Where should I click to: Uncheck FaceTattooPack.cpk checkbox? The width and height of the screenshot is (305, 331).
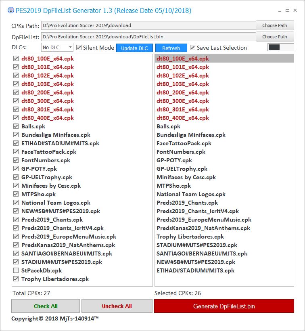pos(16,151)
